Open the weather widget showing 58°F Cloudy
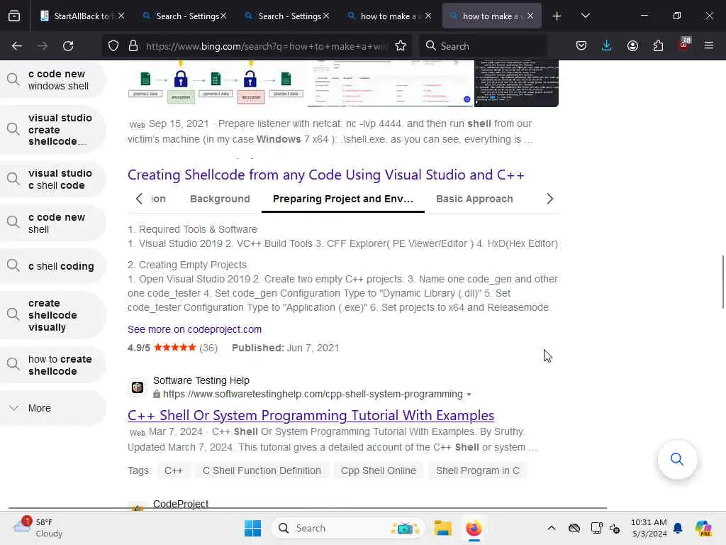 [x=37, y=528]
